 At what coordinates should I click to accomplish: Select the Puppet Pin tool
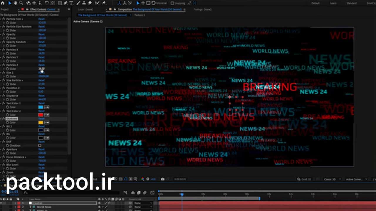click(104, 3)
